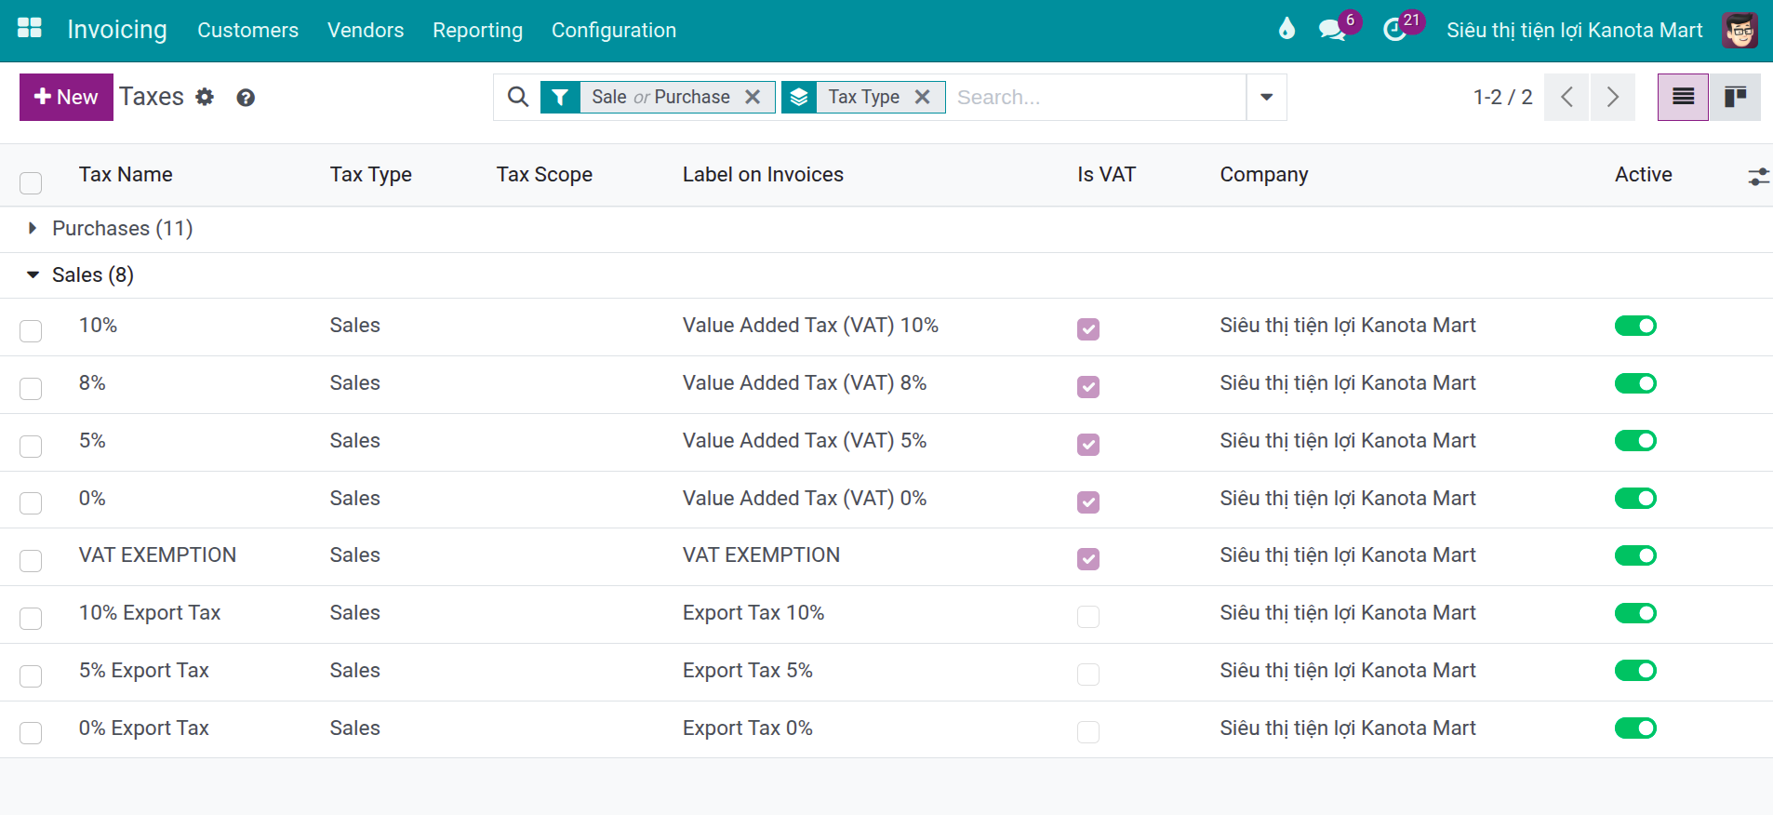The image size is (1773, 815).
Task: Click the help question mark icon
Action: point(246,98)
